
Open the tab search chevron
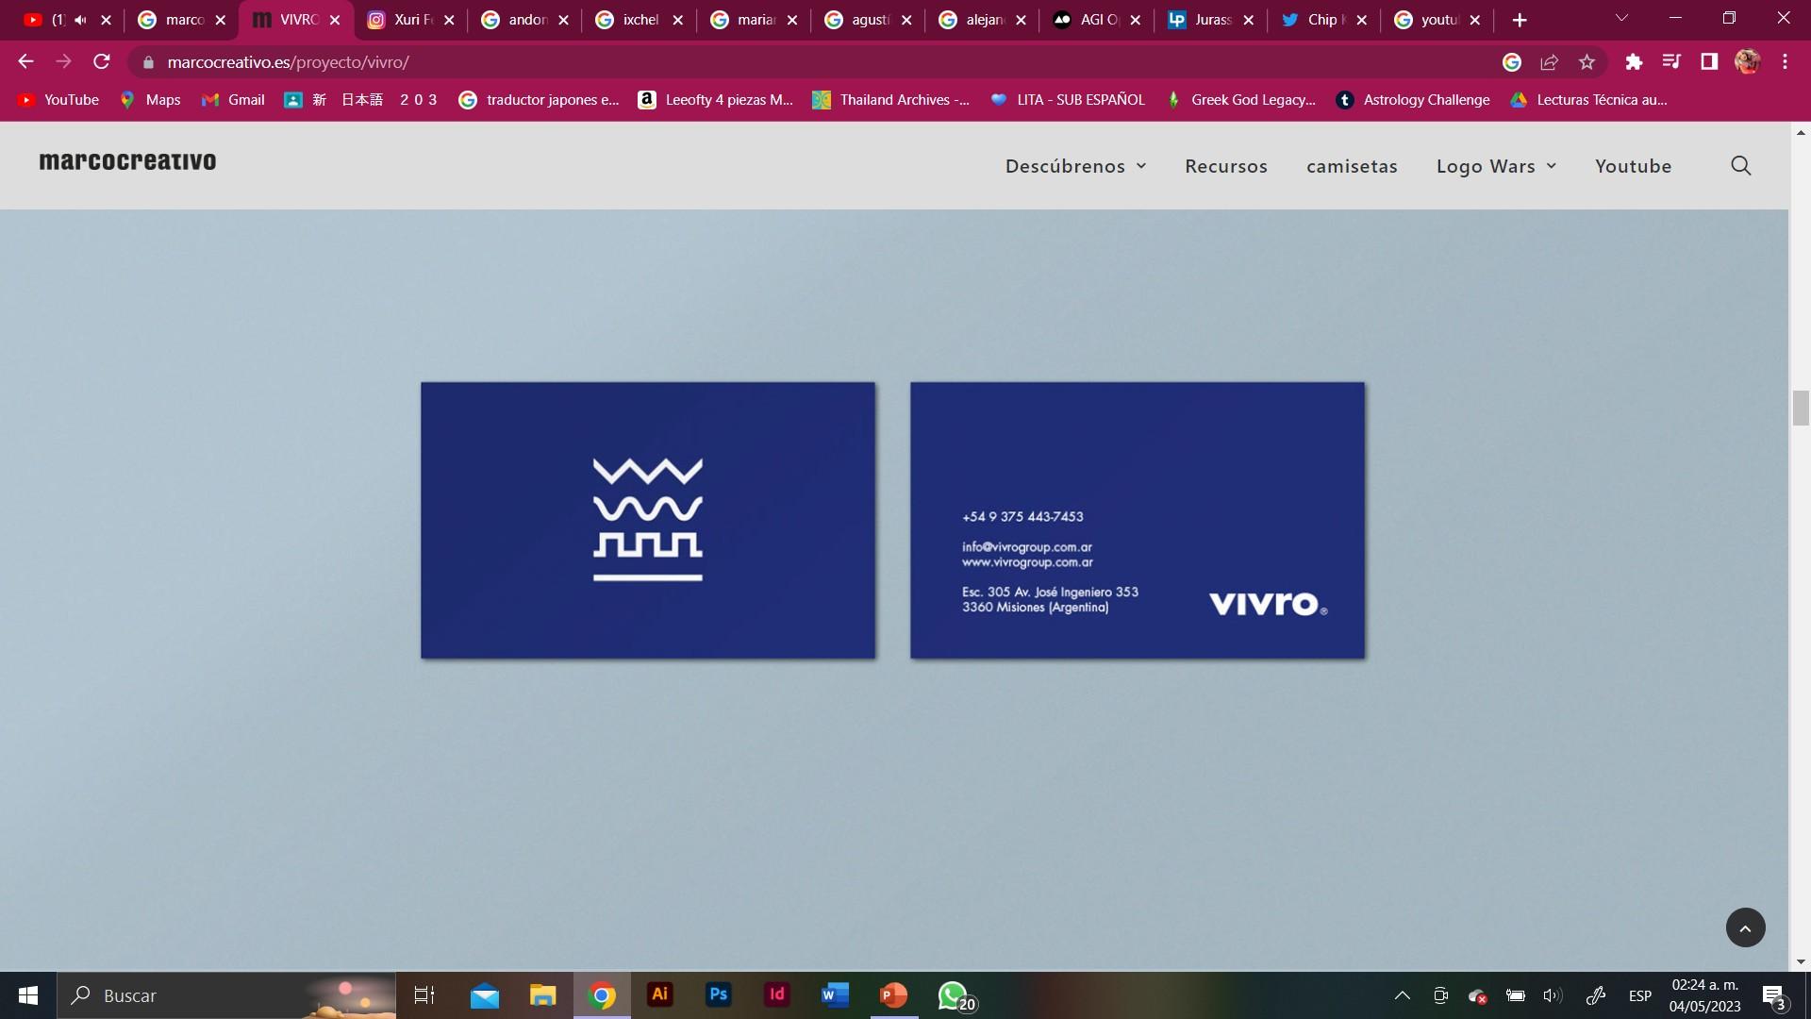[1621, 19]
